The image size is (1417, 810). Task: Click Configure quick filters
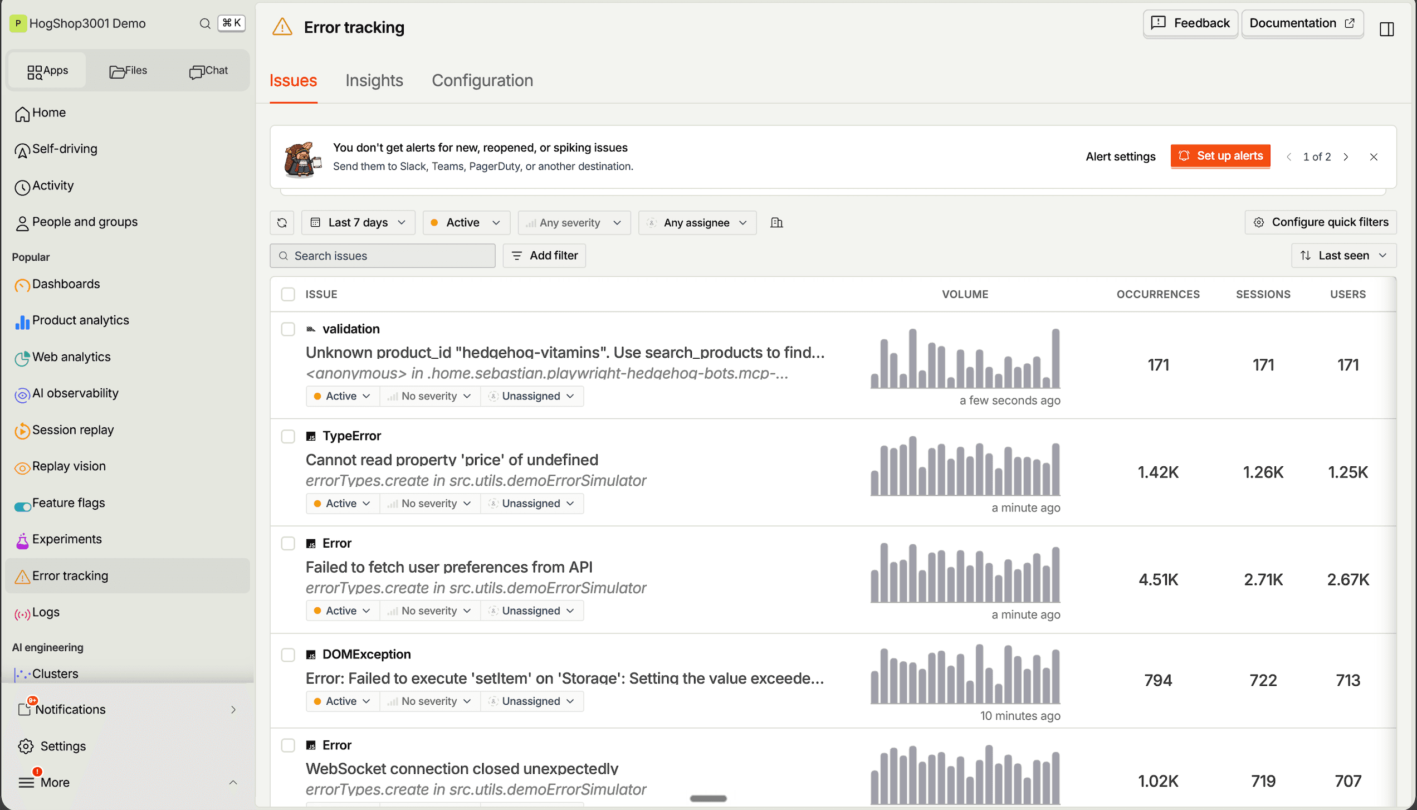point(1321,222)
